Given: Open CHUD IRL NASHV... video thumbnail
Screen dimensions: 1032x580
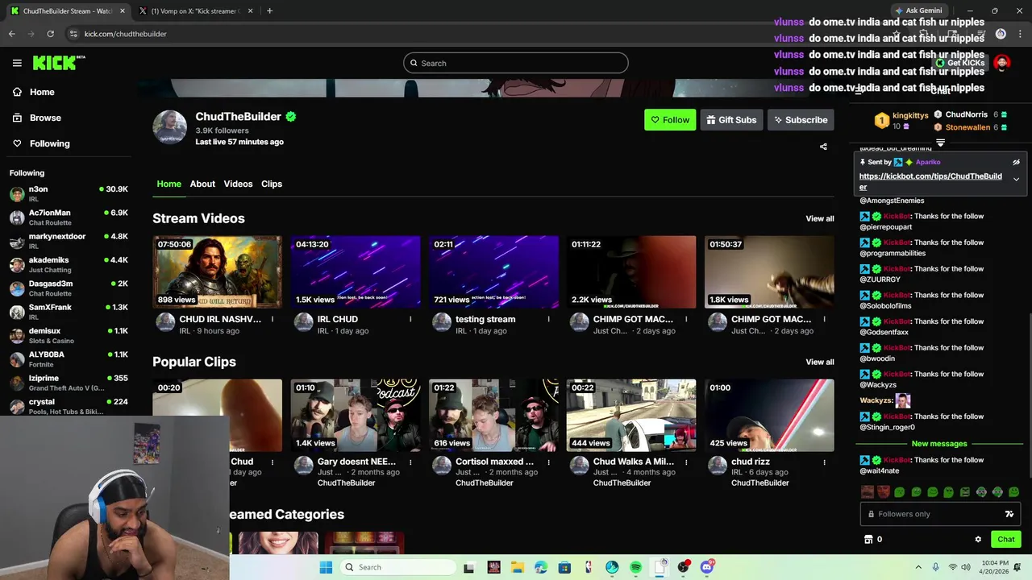Looking at the screenshot, I should point(218,271).
